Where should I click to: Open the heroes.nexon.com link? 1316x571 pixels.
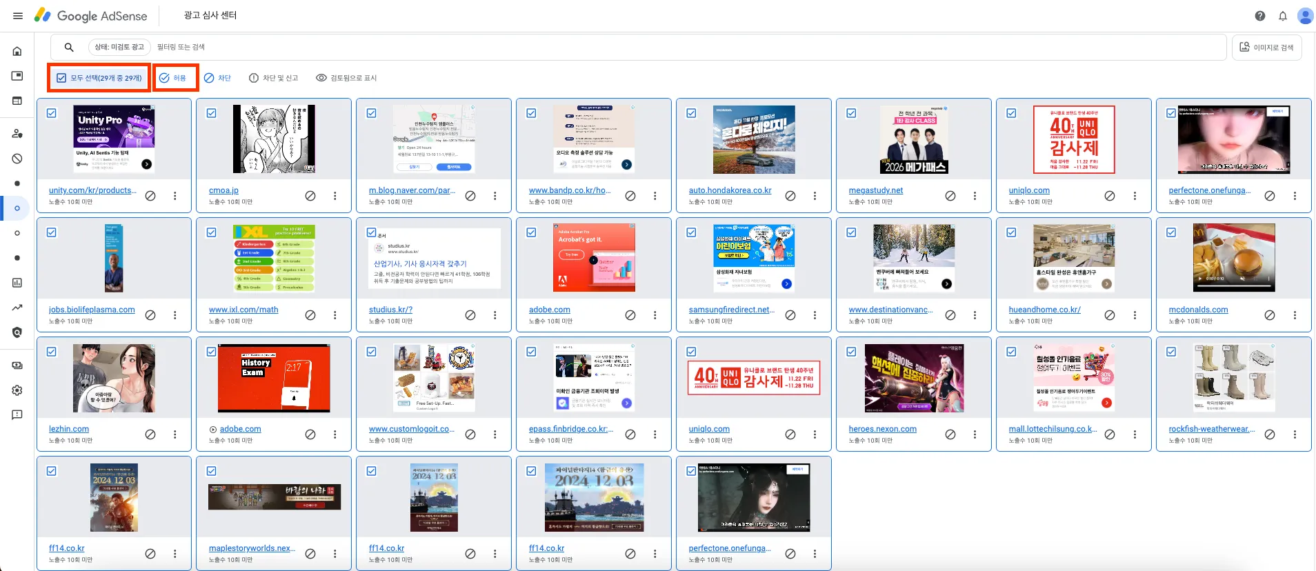tap(882, 429)
